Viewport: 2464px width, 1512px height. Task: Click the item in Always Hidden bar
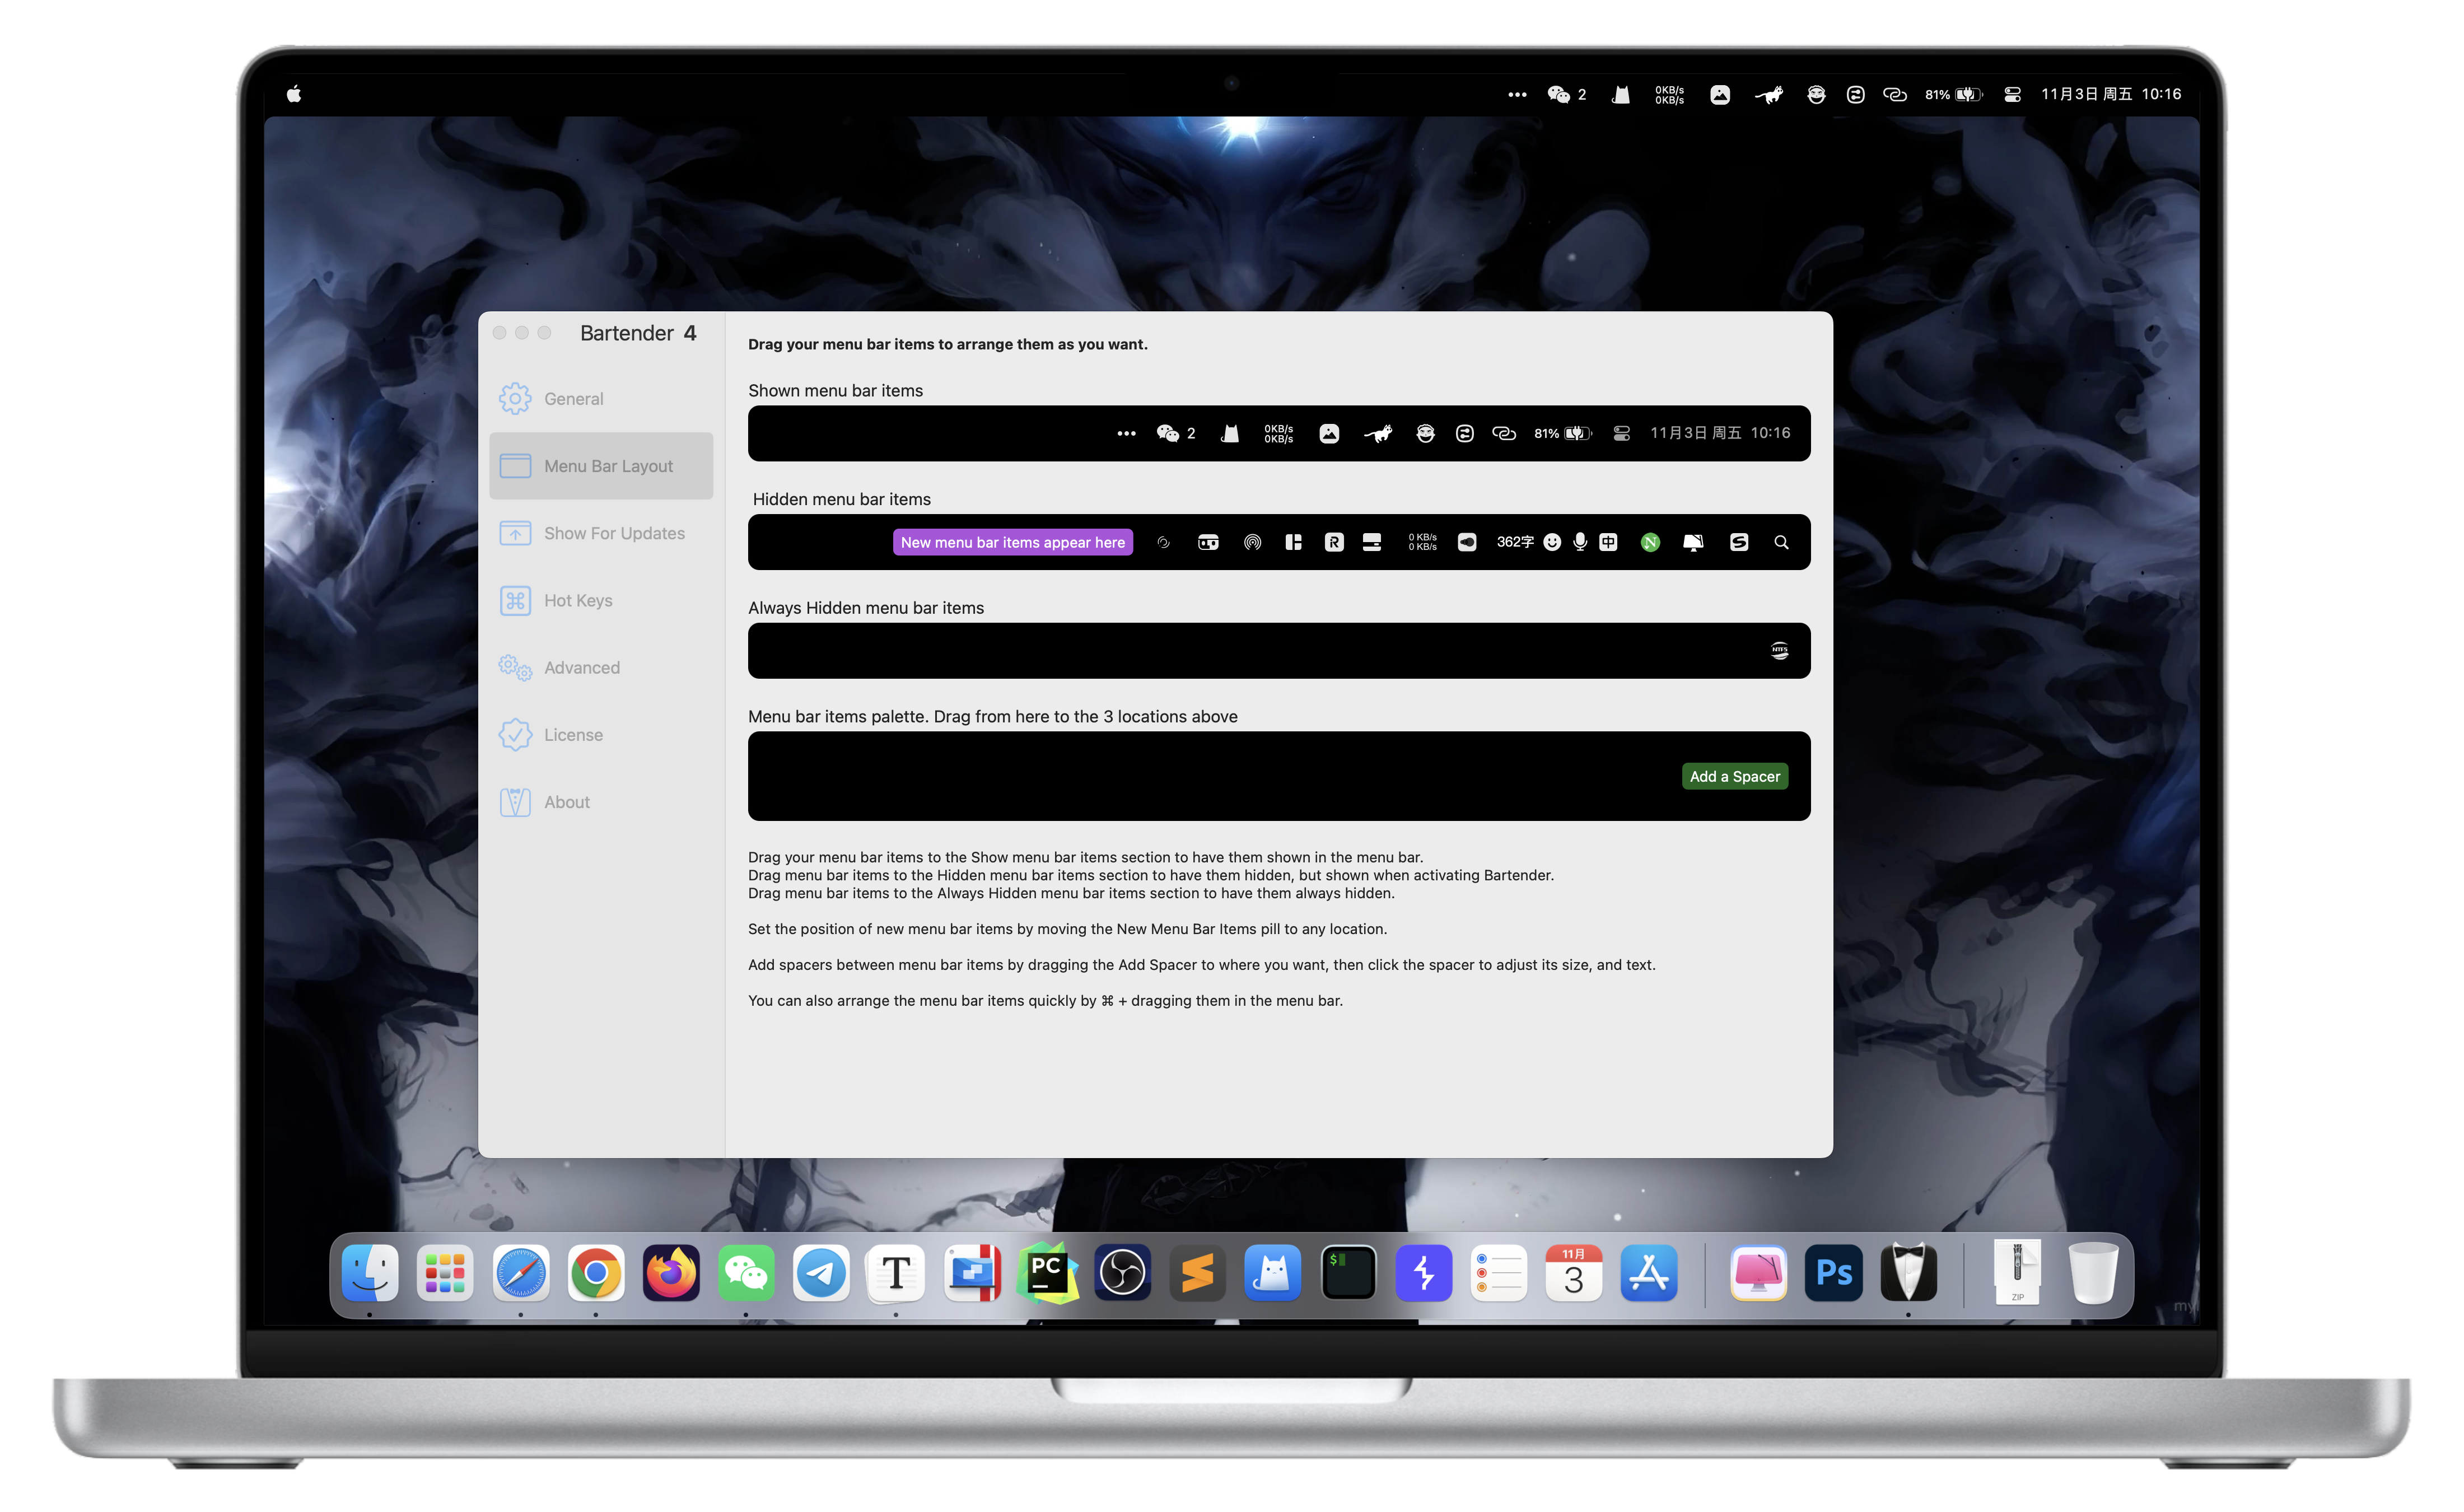click(x=1779, y=651)
